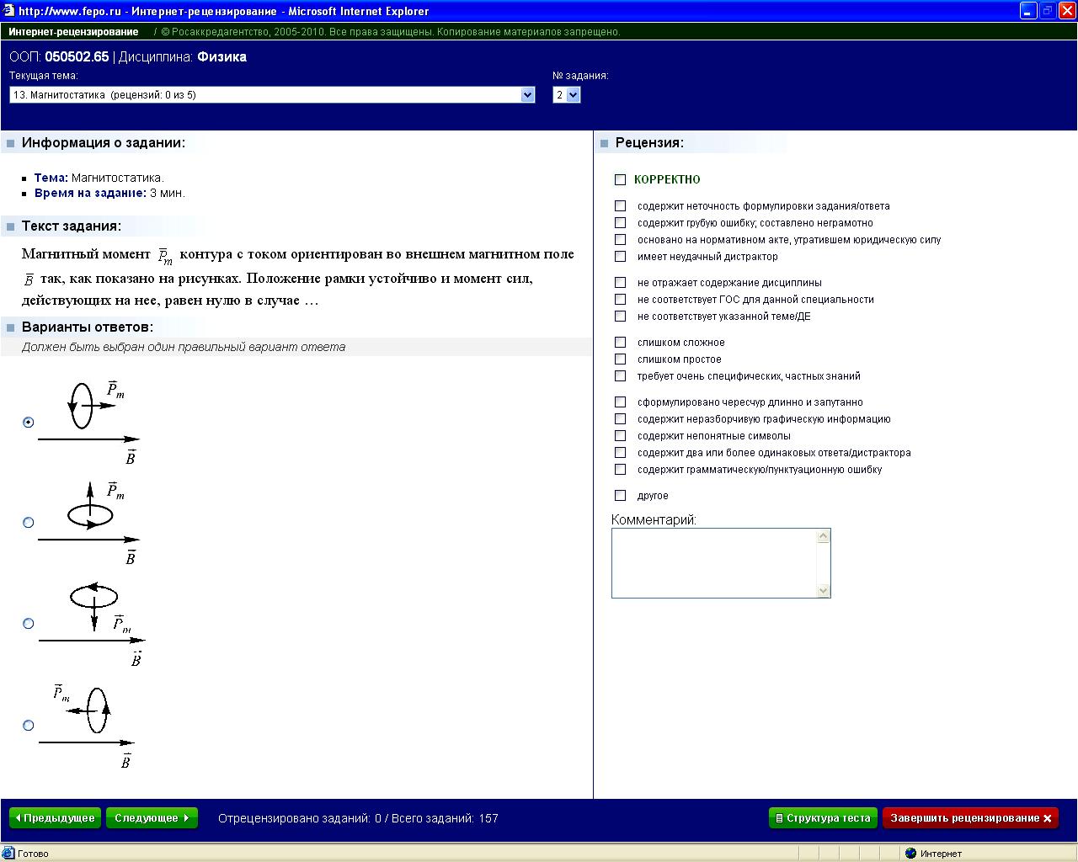Check 'требует очень специфических, частных знаний'
Image resolution: width=1078 pixels, height=862 pixels.
pyautogui.click(x=621, y=375)
